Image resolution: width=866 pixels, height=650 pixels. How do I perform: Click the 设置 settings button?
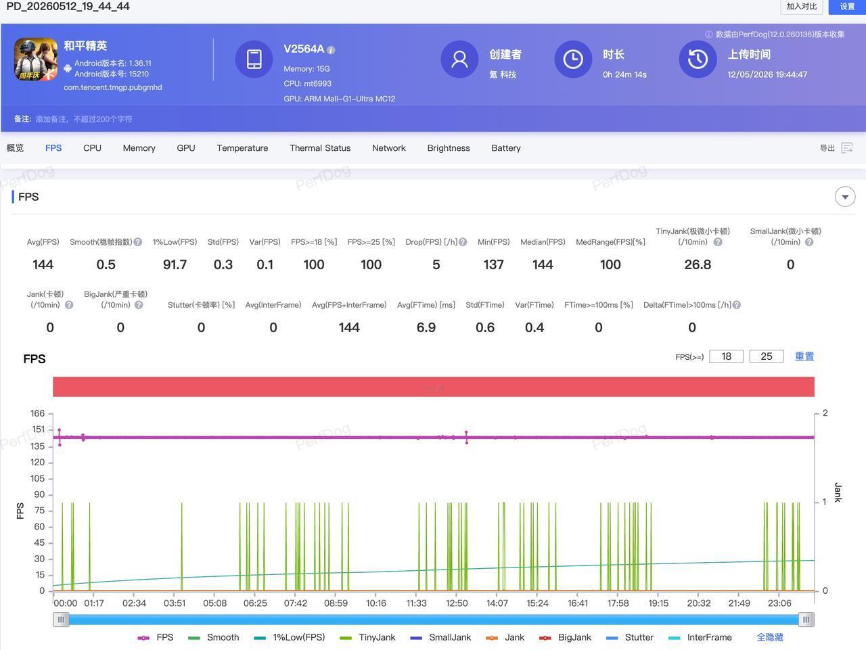pos(847,7)
